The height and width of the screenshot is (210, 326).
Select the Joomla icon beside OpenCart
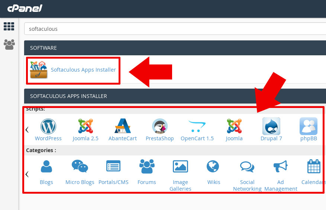[234, 126]
